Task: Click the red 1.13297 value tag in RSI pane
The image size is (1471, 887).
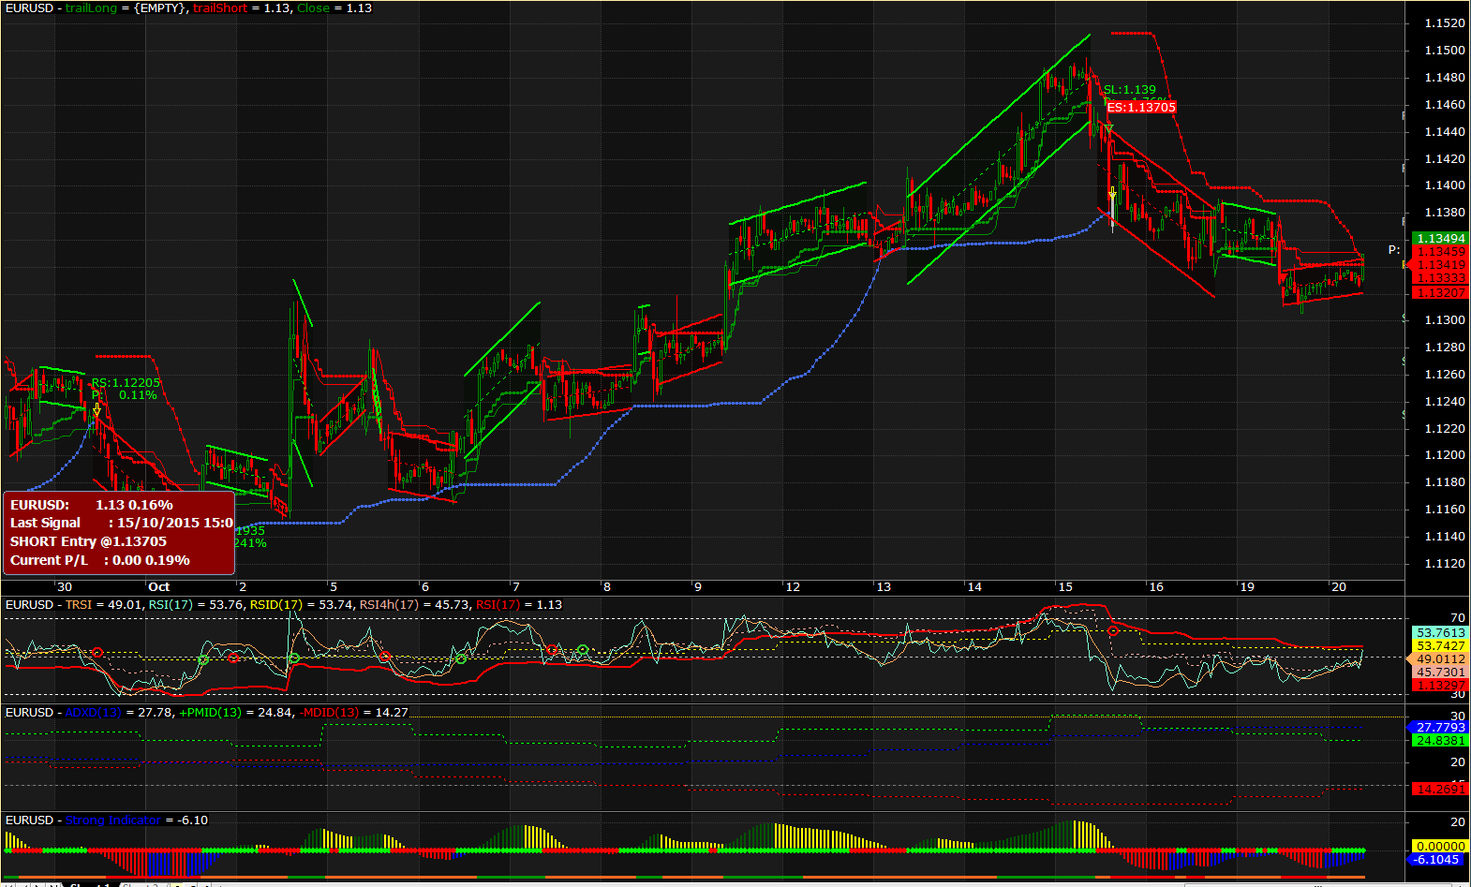Action: point(1441,685)
